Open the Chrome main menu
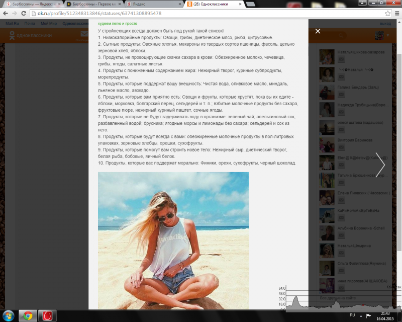Screen dimensions: 402x322 pyautogui.click(x=397, y=14)
